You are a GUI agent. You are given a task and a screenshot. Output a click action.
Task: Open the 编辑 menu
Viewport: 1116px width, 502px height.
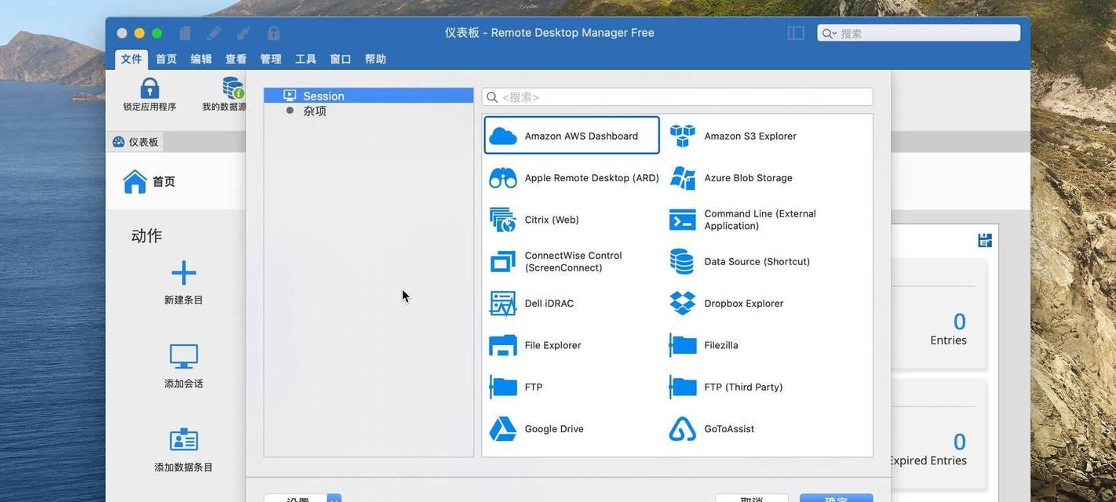(201, 59)
